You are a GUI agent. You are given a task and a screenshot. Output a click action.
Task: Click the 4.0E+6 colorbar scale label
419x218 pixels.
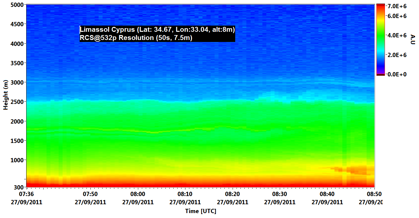[x=397, y=35]
